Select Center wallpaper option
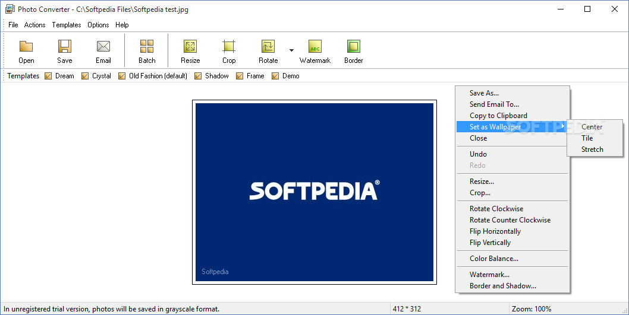The image size is (629, 315). (x=595, y=127)
